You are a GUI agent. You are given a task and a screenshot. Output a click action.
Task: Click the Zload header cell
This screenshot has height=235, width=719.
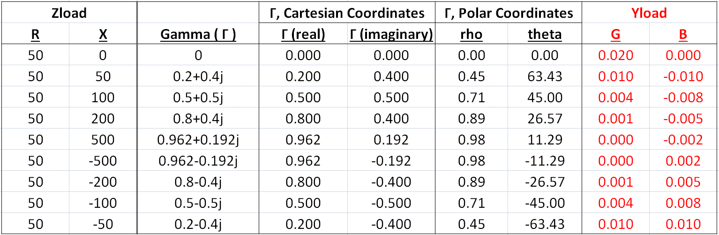[x=68, y=13]
